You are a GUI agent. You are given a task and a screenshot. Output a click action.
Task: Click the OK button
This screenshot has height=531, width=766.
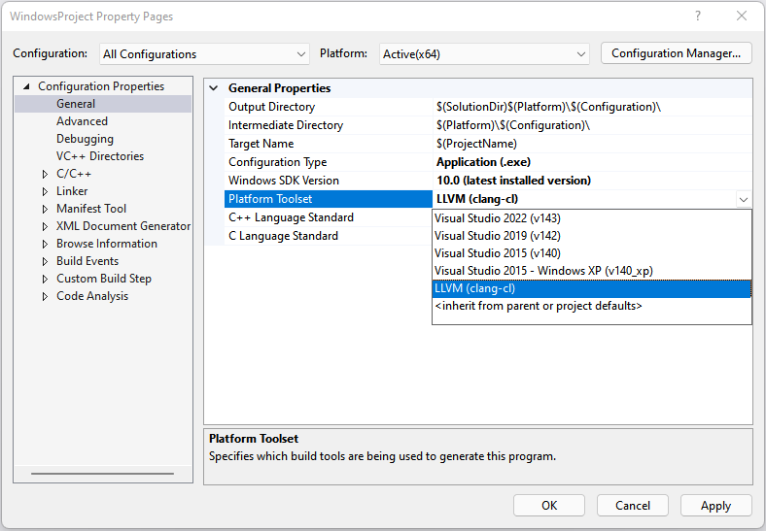pyautogui.click(x=549, y=505)
